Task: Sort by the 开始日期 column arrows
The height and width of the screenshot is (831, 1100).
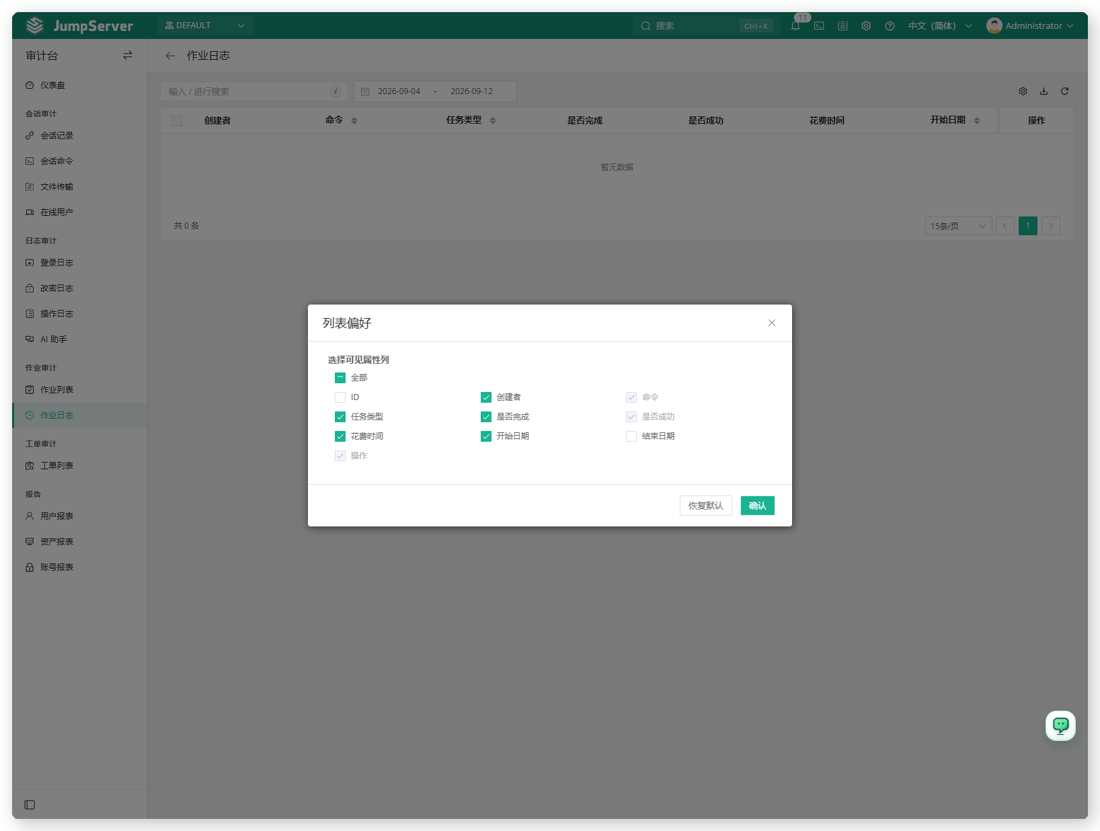Action: click(x=977, y=120)
